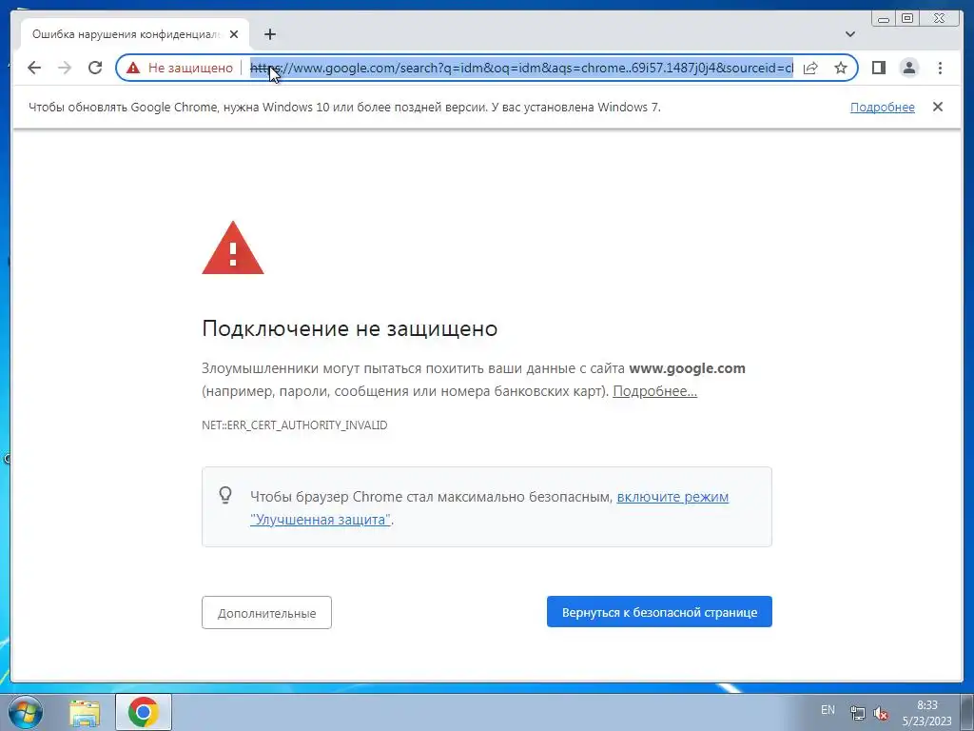Image resolution: width=974 pixels, height=731 pixels.
Task: Click 'Вернуться к безопасной странице' button
Action: 659,612
